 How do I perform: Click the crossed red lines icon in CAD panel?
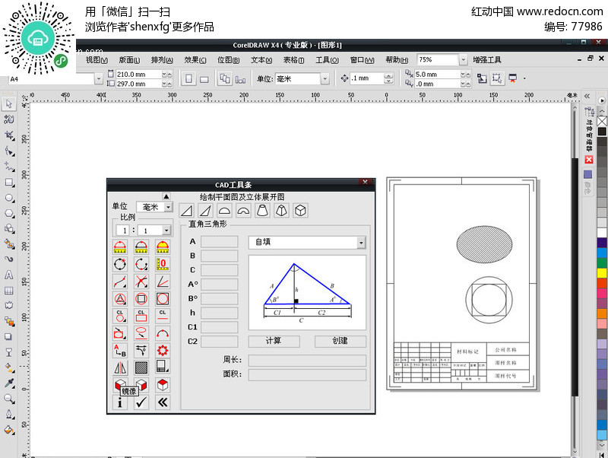141,281
